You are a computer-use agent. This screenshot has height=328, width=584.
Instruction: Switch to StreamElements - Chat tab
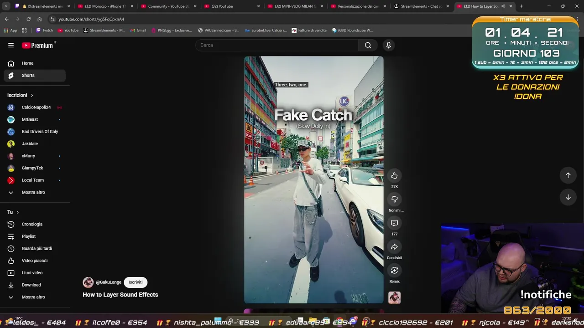(x=422, y=6)
